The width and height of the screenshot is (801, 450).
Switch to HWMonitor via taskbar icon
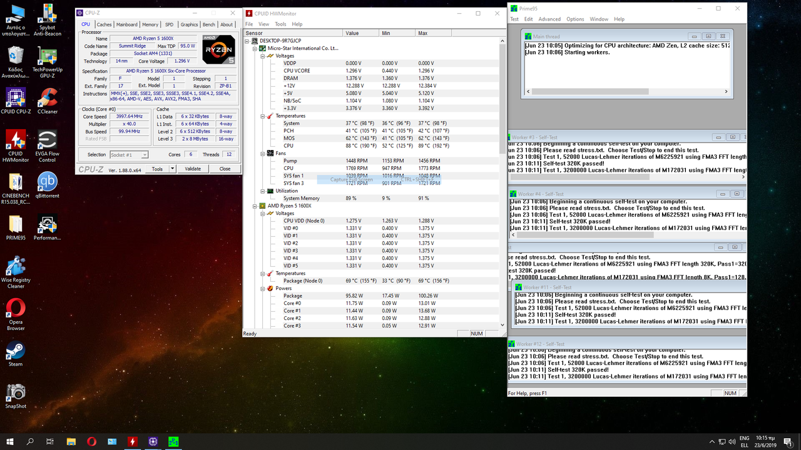coord(133,441)
